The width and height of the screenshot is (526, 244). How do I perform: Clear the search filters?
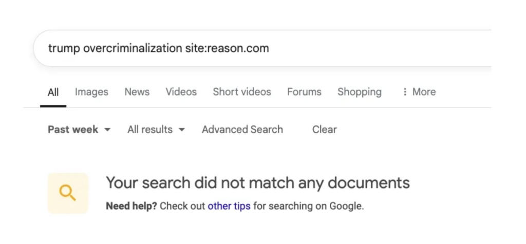(325, 130)
